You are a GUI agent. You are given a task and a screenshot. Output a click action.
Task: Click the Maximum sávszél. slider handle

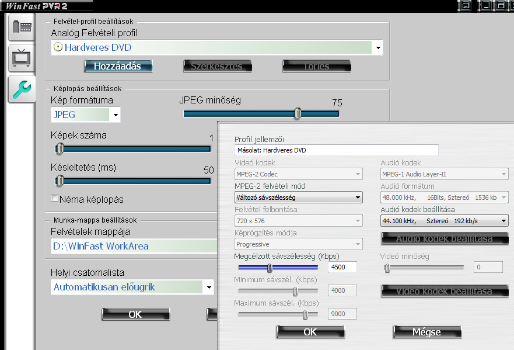coord(305,314)
